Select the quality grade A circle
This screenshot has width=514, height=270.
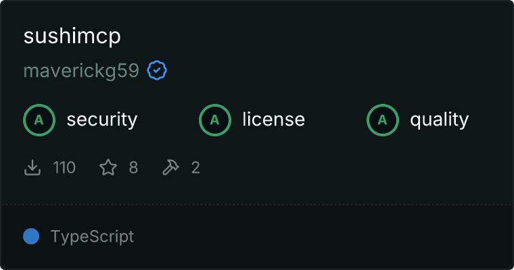pyautogui.click(x=383, y=120)
